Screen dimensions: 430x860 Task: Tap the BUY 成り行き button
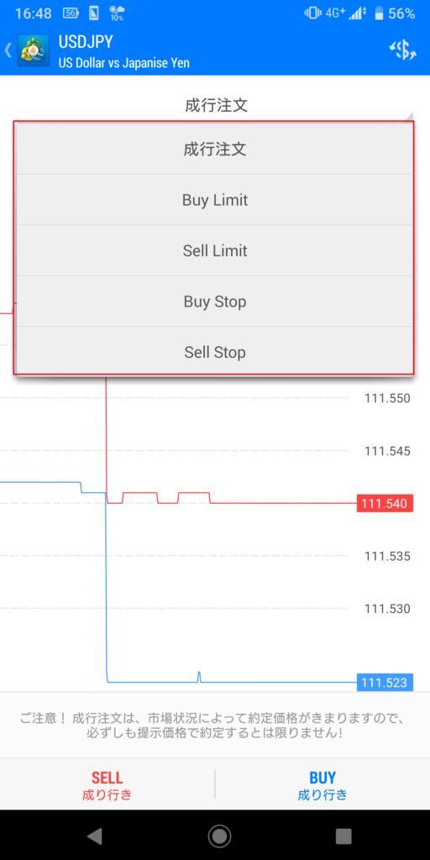coord(322,785)
